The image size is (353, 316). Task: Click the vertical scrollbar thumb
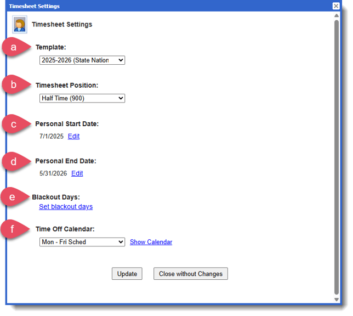coord(337,156)
